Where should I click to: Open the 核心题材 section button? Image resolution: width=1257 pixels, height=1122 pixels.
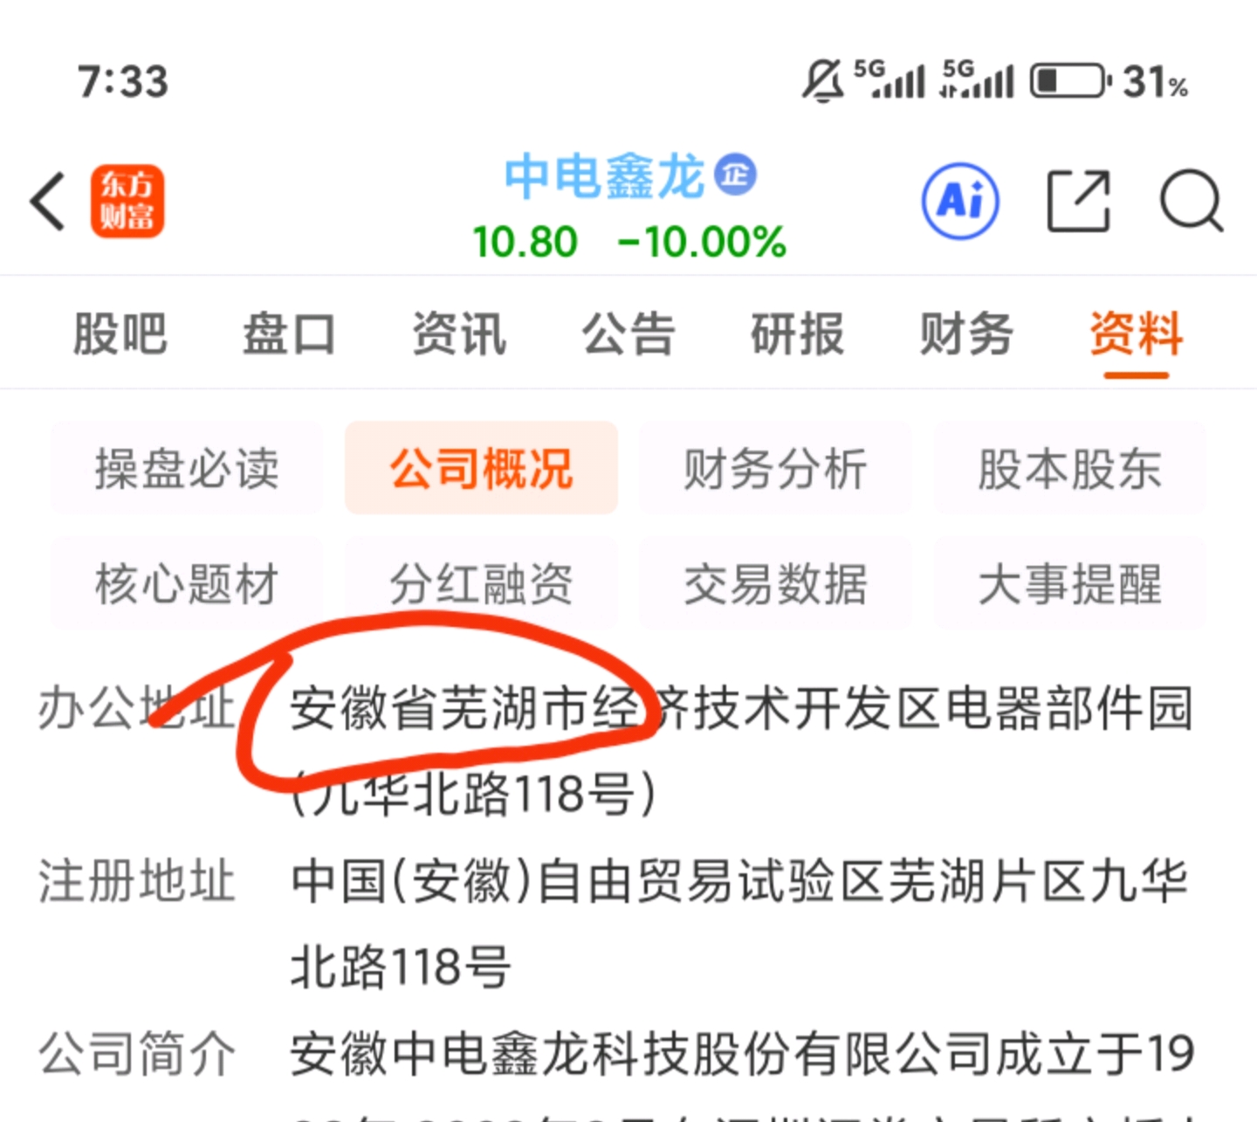pyautogui.click(x=187, y=583)
